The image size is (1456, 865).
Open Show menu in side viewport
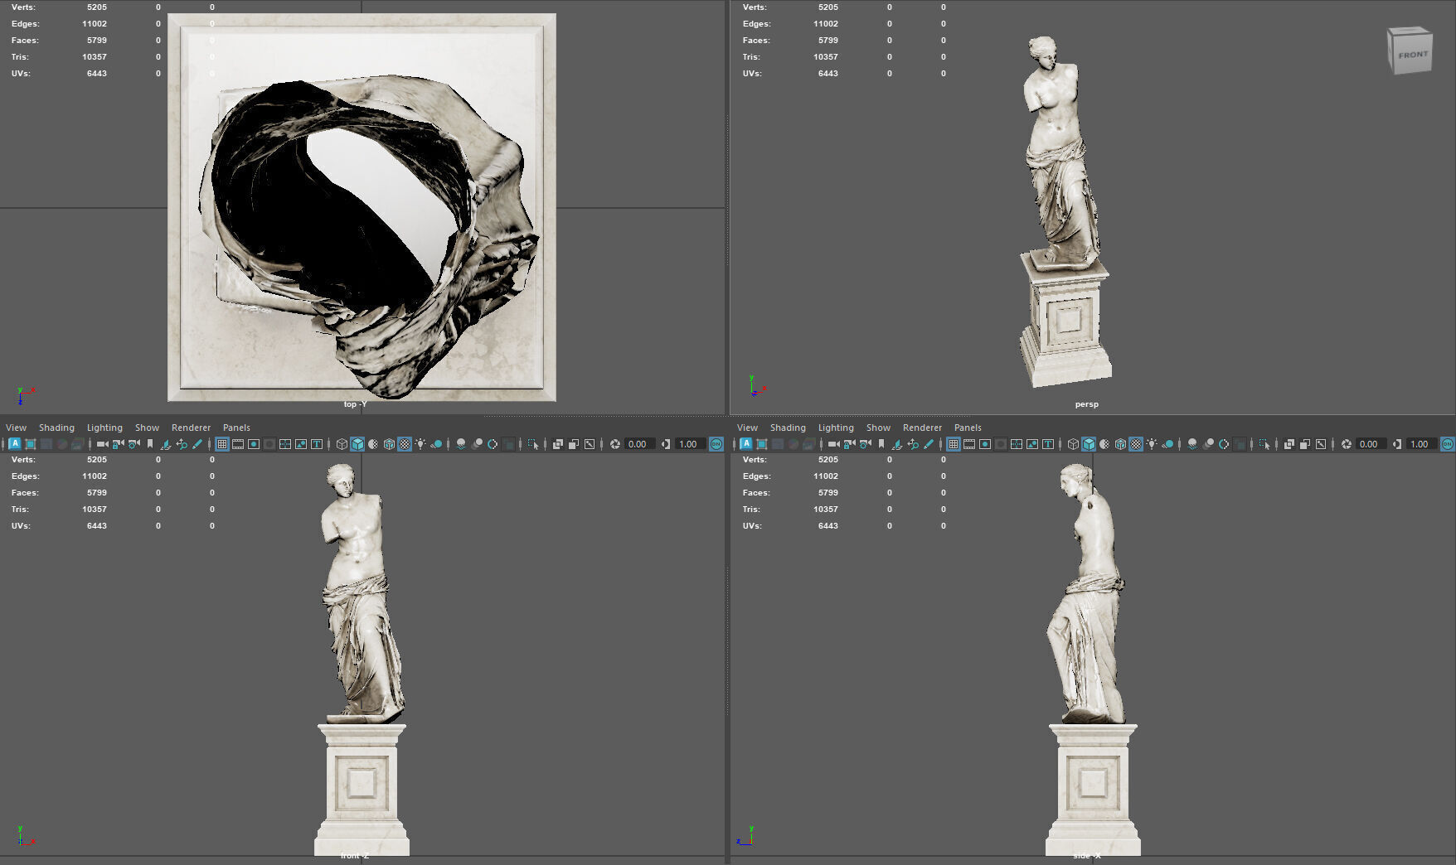[x=878, y=428]
